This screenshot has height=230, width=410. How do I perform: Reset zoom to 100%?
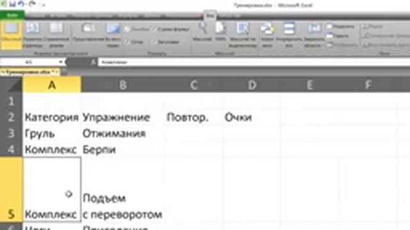220,33
